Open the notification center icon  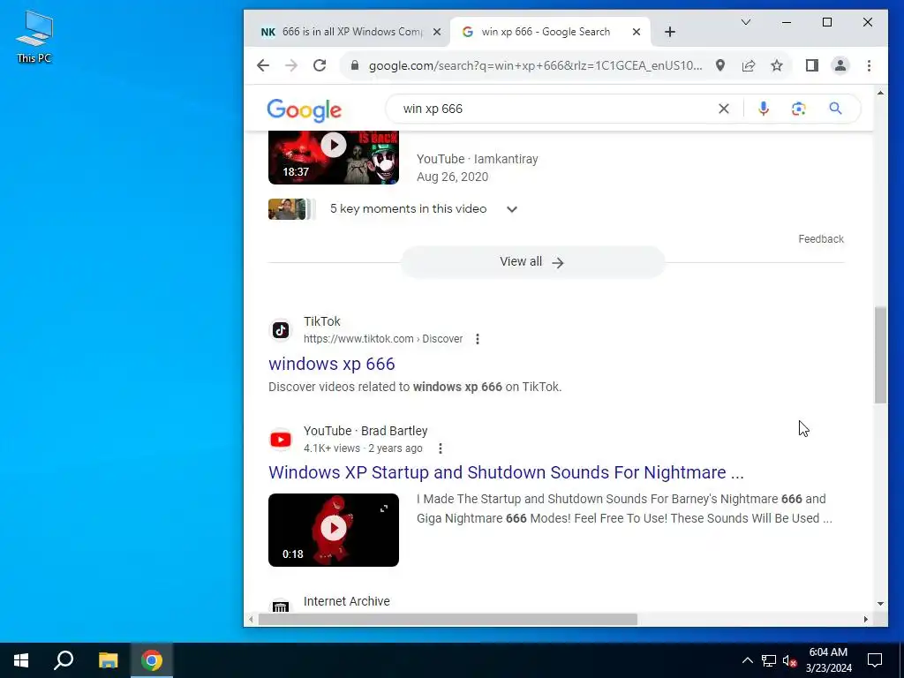pyautogui.click(x=875, y=660)
